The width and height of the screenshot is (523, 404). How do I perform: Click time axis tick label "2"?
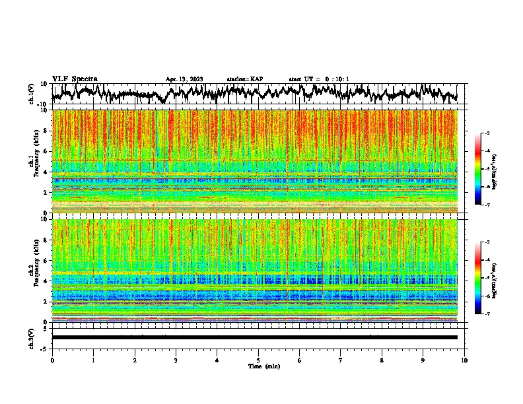[135, 360]
